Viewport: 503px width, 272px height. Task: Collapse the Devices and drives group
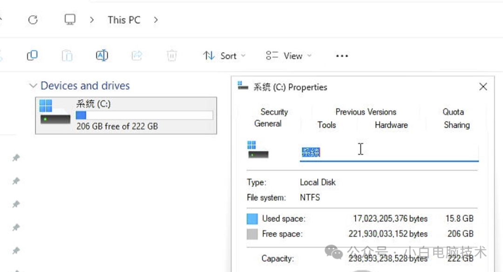33,86
